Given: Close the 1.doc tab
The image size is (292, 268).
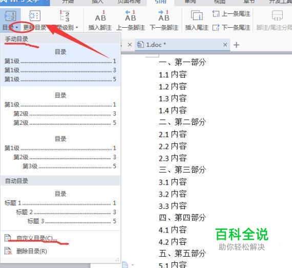Looking at the screenshot, I should [x=225, y=45].
